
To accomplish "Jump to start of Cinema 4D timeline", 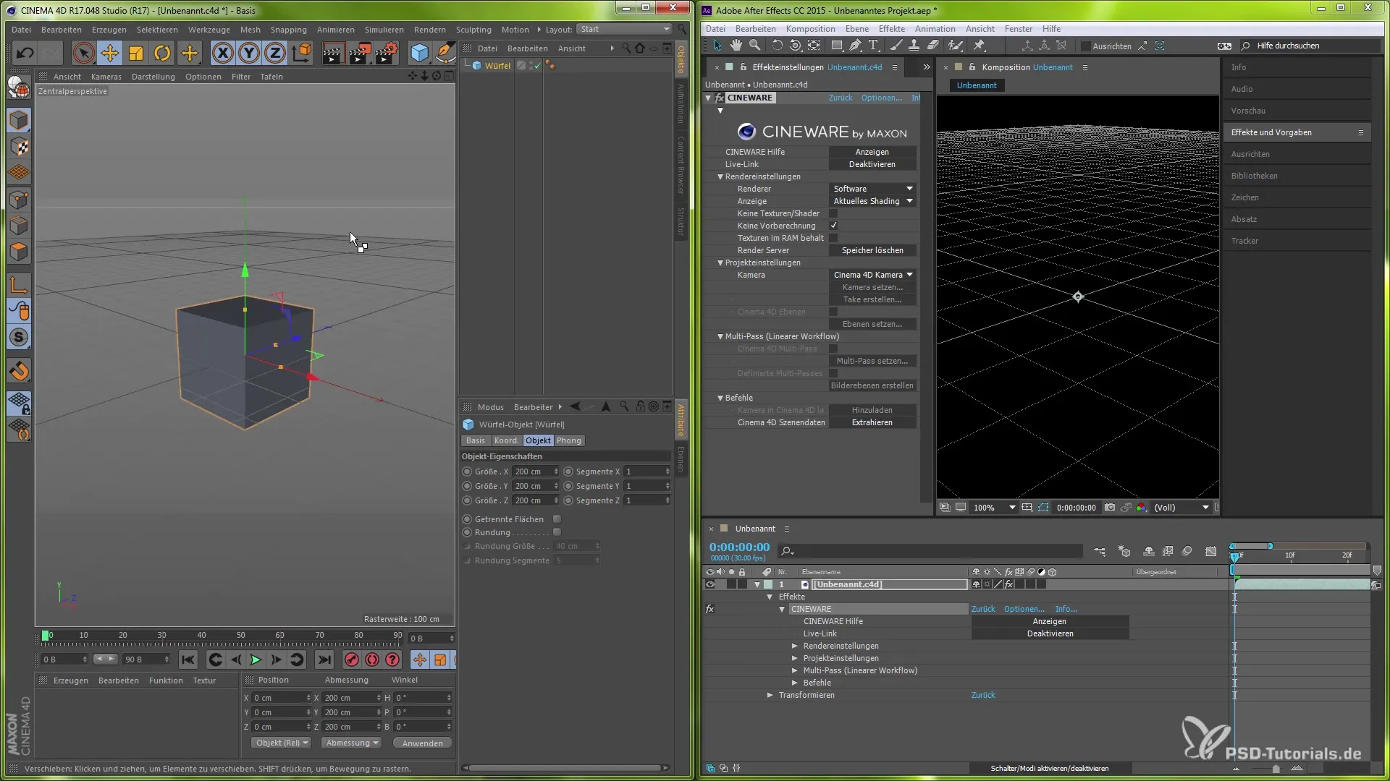I will pyautogui.click(x=188, y=660).
